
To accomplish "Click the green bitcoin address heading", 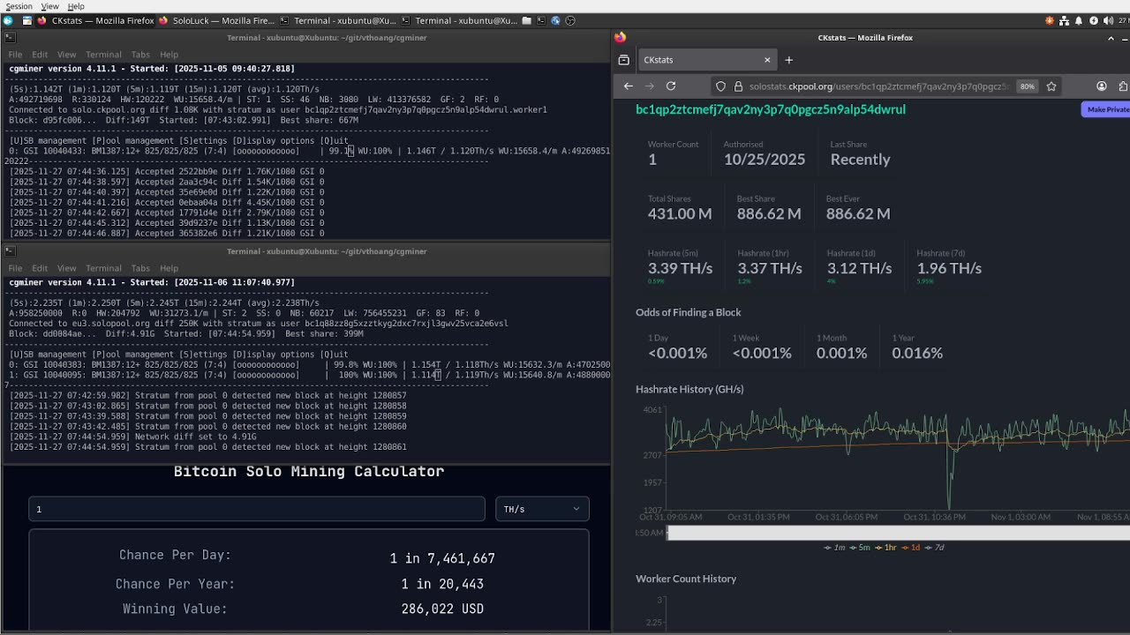I will tap(771, 109).
